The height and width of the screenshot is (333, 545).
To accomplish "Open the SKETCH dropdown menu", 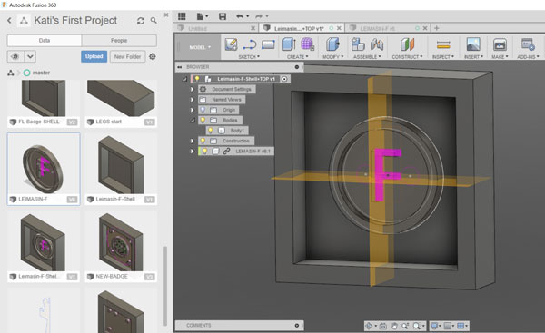I will tap(249, 56).
